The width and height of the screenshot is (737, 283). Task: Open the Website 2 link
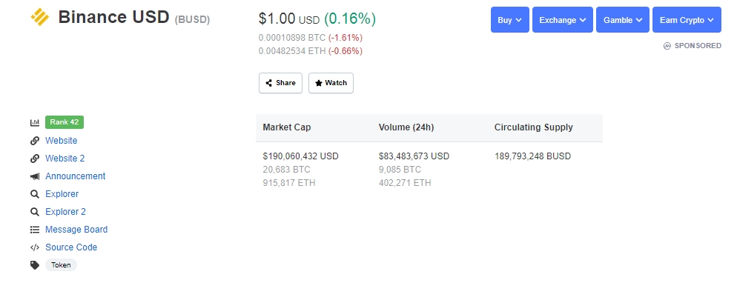(x=65, y=159)
